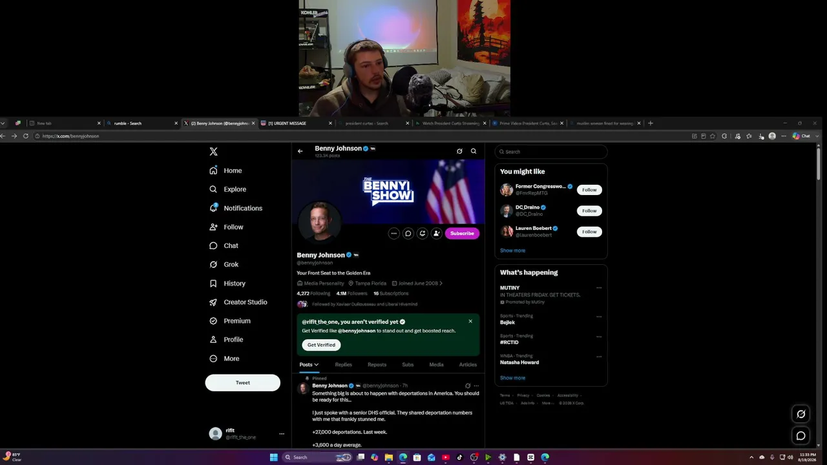Open the Grok item in the sidebar
Viewport: 827px width, 465px height.
(224, 264)
